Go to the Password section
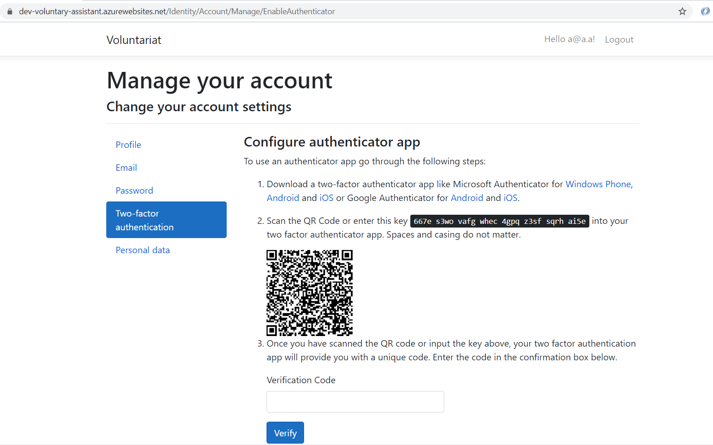This screenshot has height=445, width=713. tap(134, 190)
